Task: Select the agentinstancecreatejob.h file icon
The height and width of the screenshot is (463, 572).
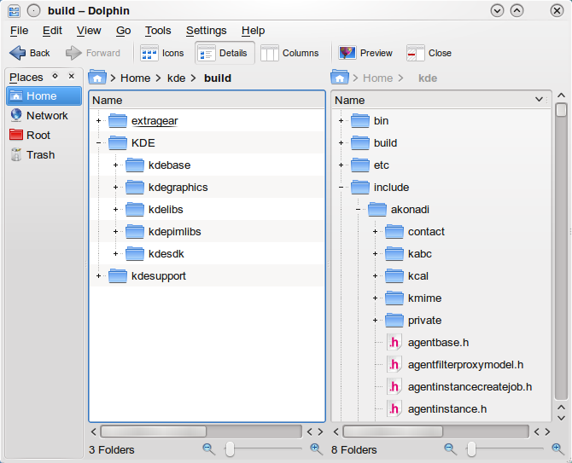Action: [x=394, y=387]
